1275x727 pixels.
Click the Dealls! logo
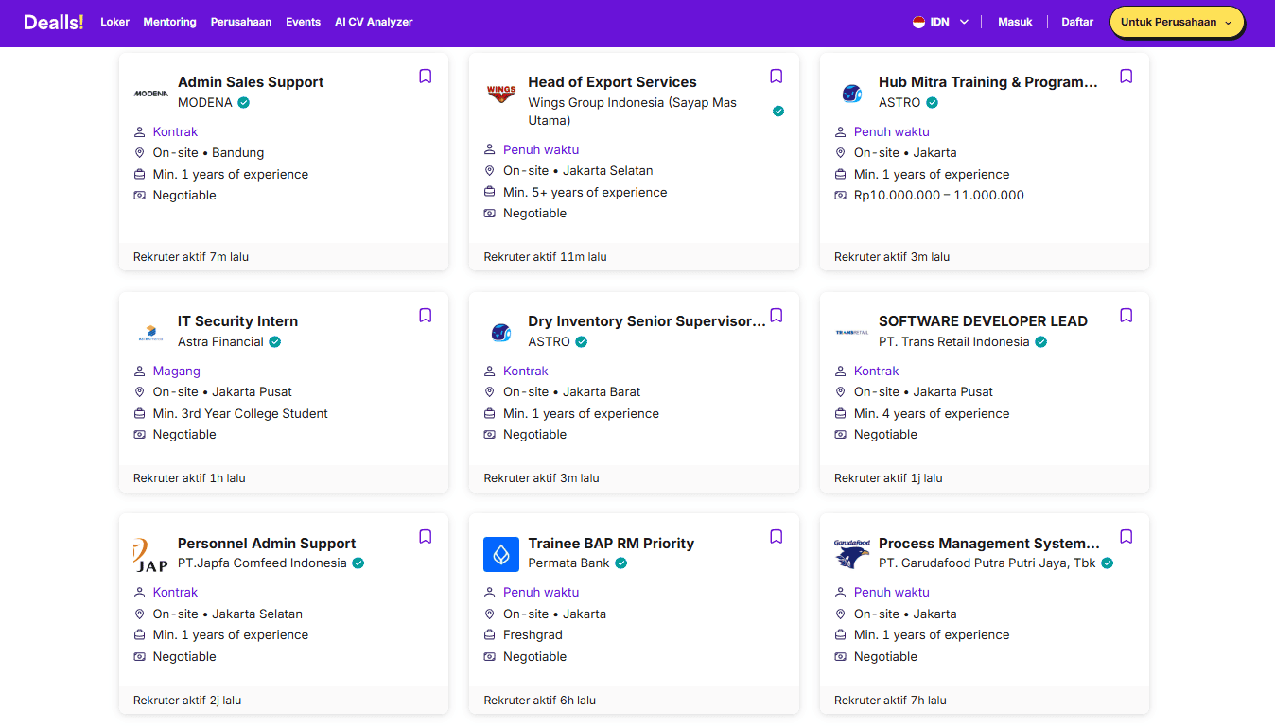(x=54, y=22)
